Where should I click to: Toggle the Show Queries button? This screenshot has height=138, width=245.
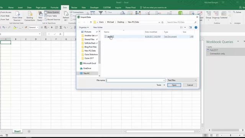coord(52,12)
